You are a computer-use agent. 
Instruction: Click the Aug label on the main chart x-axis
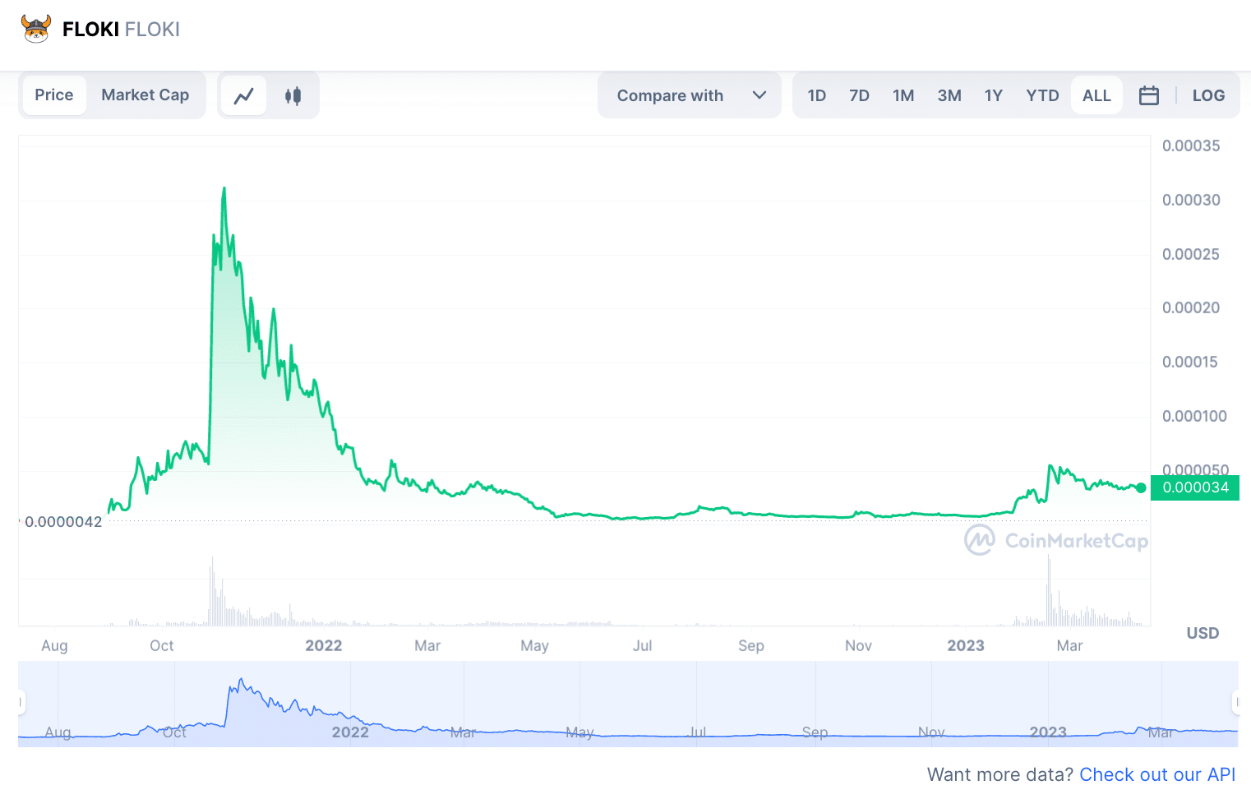click(x=54, y=645)
